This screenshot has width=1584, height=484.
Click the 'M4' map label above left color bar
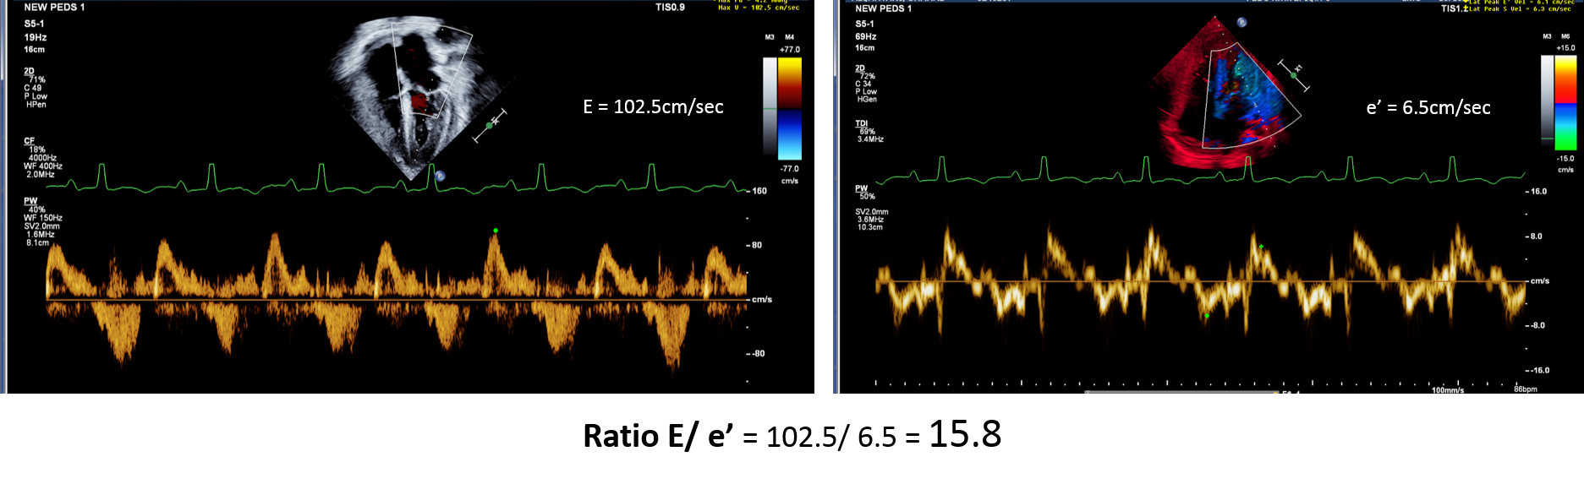(790, 37)
